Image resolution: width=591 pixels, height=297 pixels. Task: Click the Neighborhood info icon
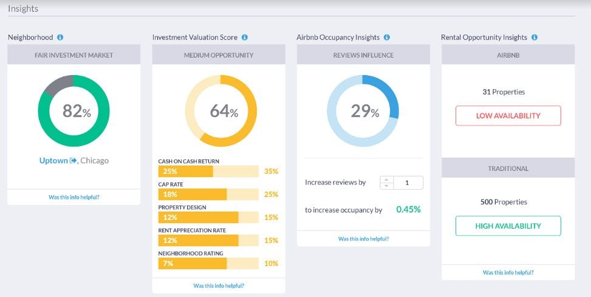click(x=60, y=38)
